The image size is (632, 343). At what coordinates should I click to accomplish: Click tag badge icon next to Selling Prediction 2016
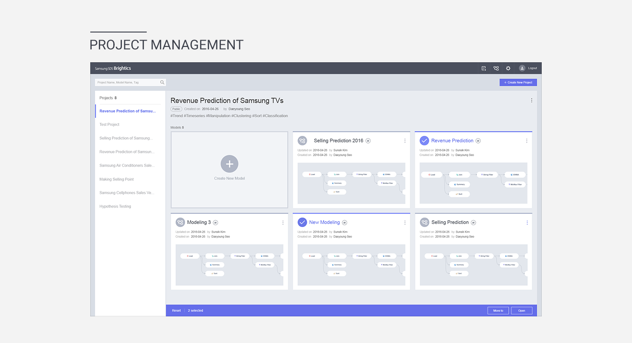point(368,141)
